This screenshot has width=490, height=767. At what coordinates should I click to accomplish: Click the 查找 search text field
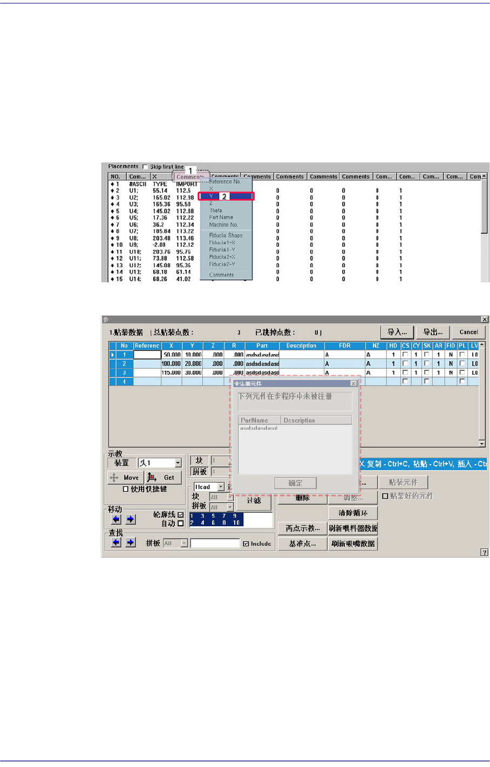pyautogui.click(x=215, y=543)
